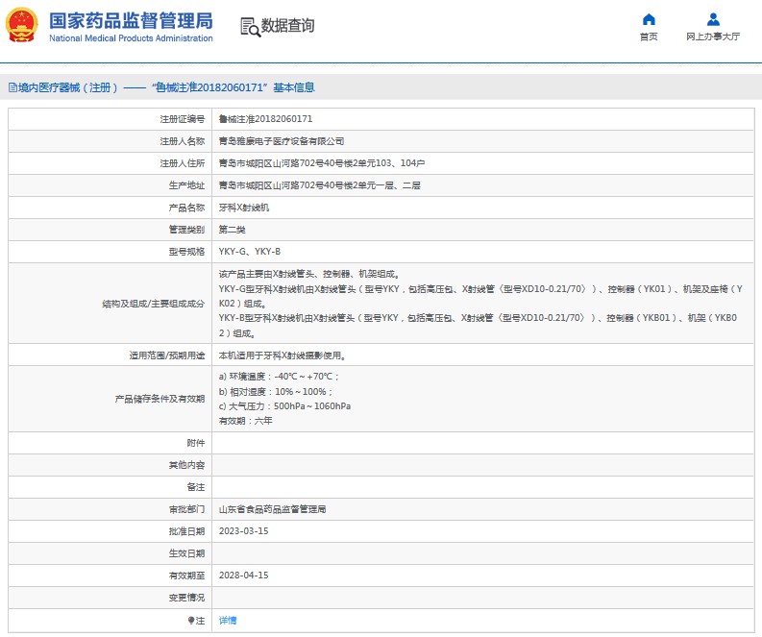Click the 其他内容 label cell
The image size is (762, 637).
(110, 465)
